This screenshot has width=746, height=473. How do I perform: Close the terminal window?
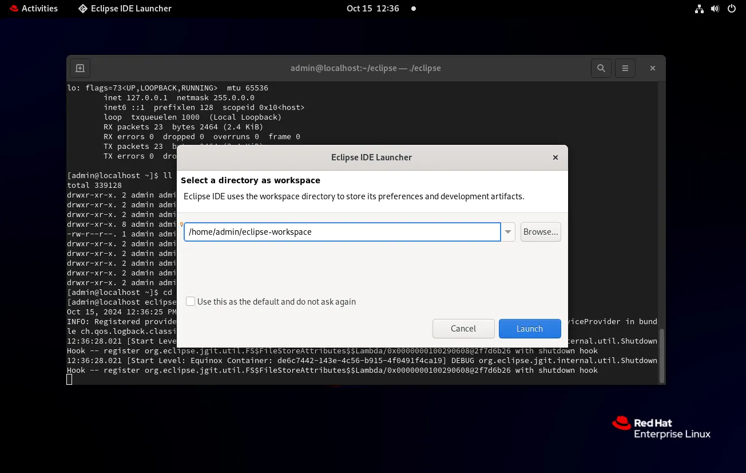pyautogui.click(x=652, y=68)
